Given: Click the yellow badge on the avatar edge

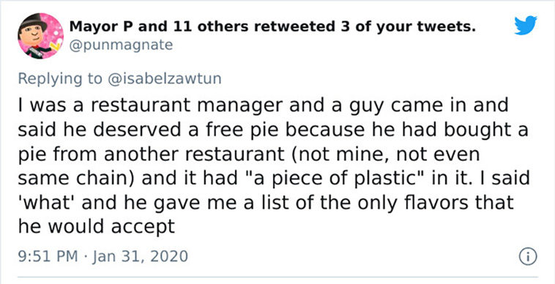Looking at the screenshot, I should click(x=53, y=46).
